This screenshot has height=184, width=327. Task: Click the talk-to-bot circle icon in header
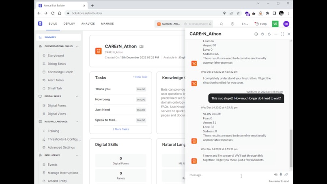click(232, 24)
